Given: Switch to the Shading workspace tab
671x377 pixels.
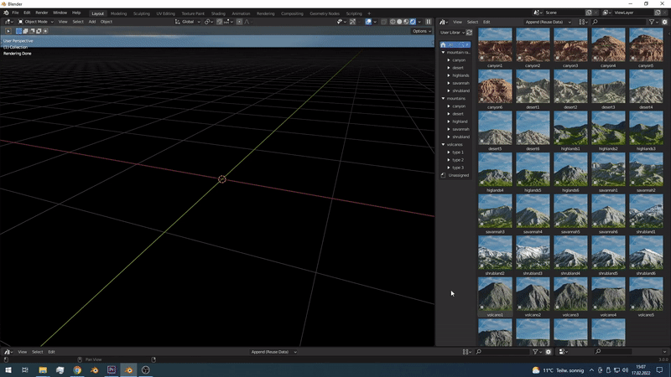Looking at the screenshot, I should (218, 13).
